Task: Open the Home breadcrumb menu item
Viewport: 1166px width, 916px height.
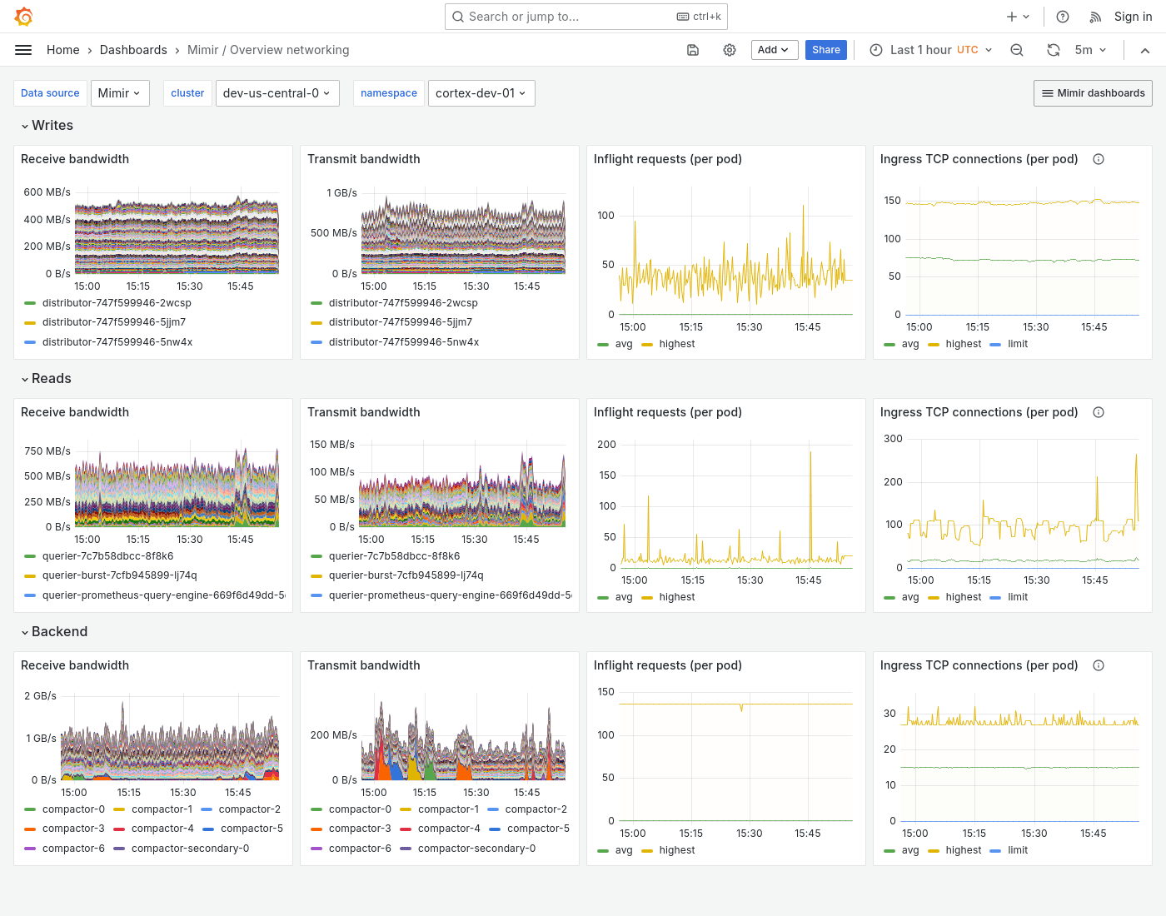Action: point(62,50)
